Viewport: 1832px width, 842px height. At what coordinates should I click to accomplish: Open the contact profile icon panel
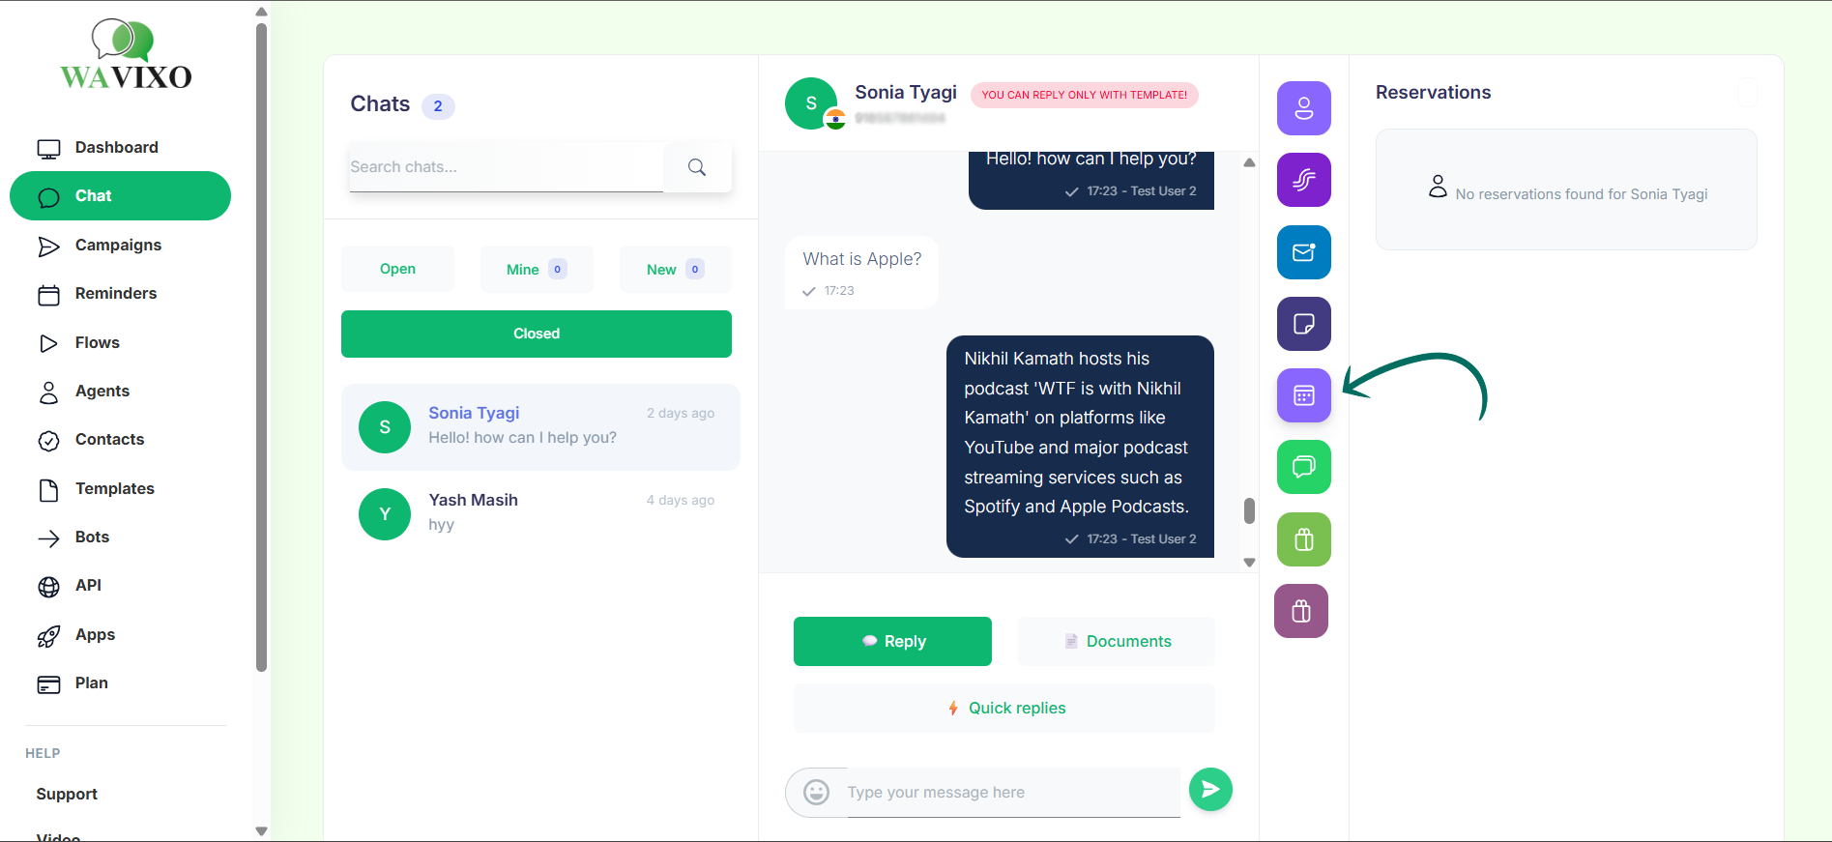[1303, 108]
